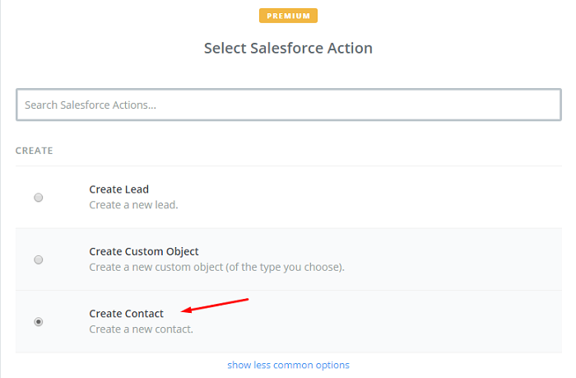
Task: Click the yellow Premium badge
Action: tap(288, 16)
